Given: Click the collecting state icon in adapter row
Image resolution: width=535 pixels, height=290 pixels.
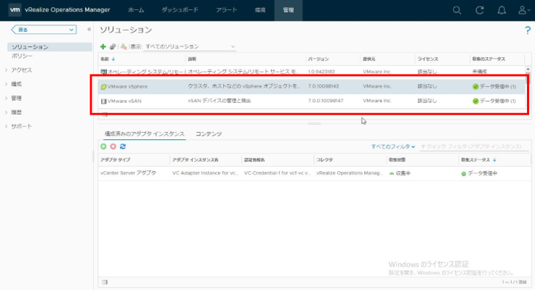Looking at the screenshot, I should coord(392,173).
